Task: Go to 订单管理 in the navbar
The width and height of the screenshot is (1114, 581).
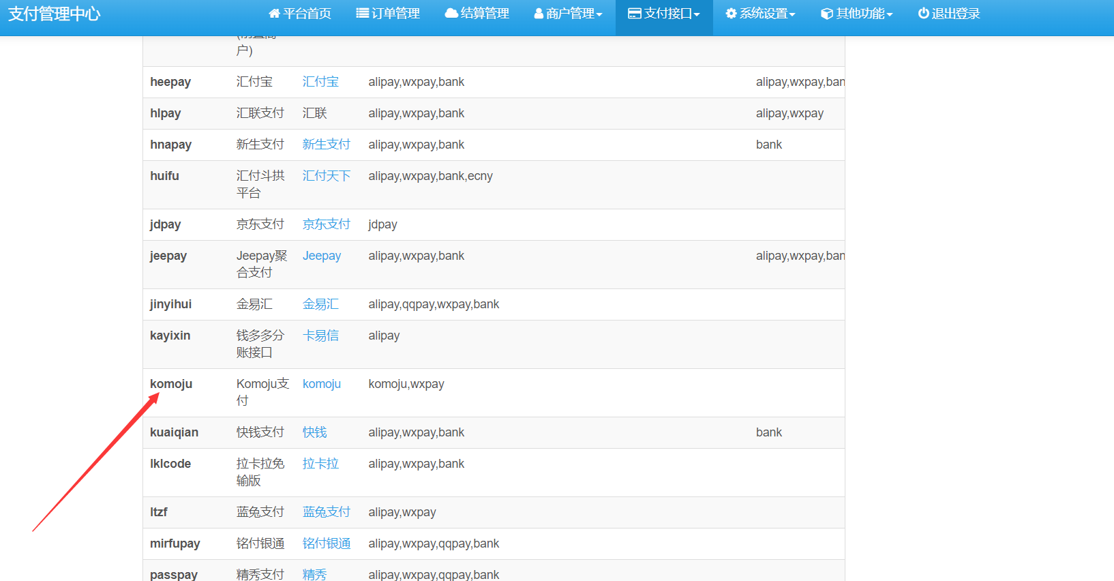Action: (x=388, y=14)
